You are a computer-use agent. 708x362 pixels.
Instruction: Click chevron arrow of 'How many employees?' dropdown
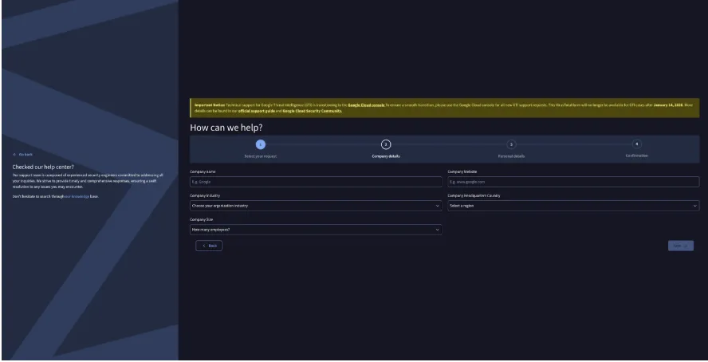[437, 230]
